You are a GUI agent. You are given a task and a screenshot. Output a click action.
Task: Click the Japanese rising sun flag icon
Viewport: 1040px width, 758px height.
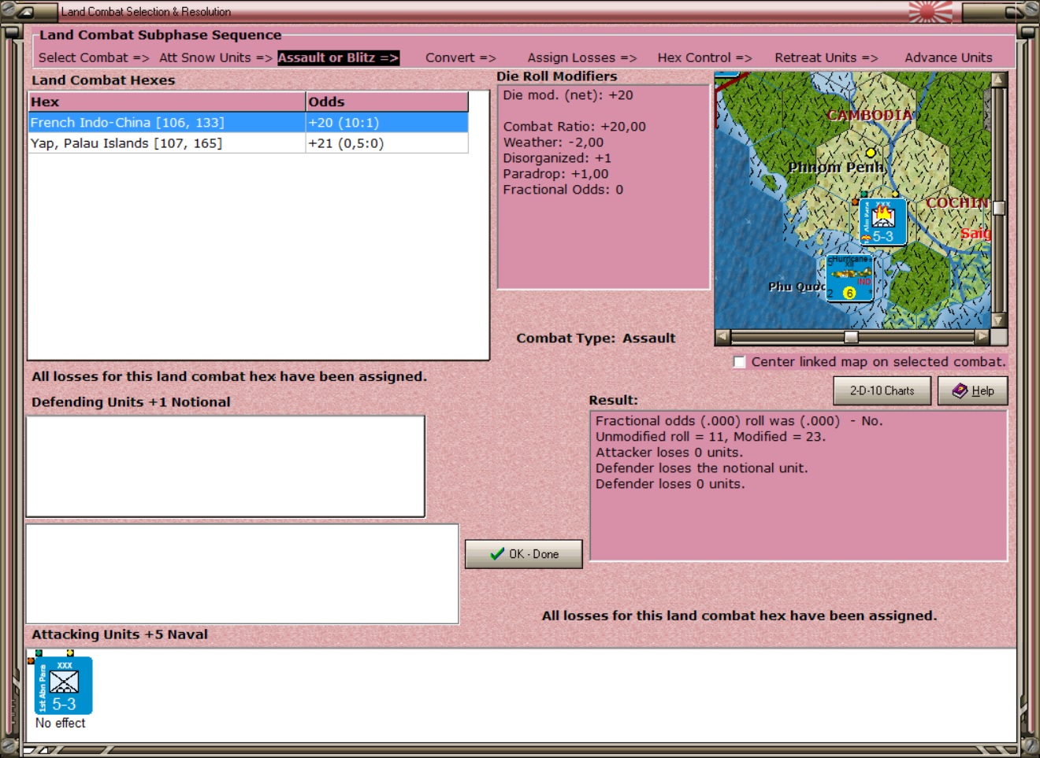tap(930, 11)
